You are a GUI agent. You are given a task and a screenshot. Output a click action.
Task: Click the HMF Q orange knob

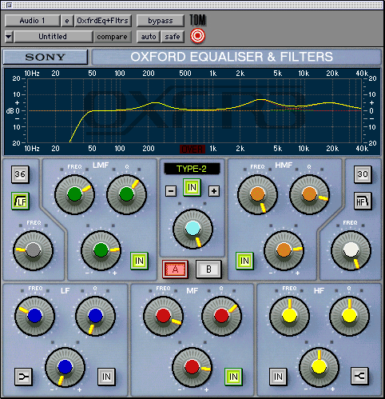pos(309,194)
